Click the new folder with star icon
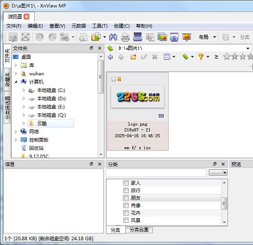 click(x=133, y=57)
